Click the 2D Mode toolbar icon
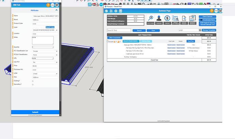Viewport: 235px width, 139px height. coord(90,4)
